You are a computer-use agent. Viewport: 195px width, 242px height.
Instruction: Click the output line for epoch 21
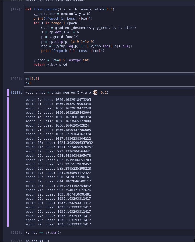58,190
